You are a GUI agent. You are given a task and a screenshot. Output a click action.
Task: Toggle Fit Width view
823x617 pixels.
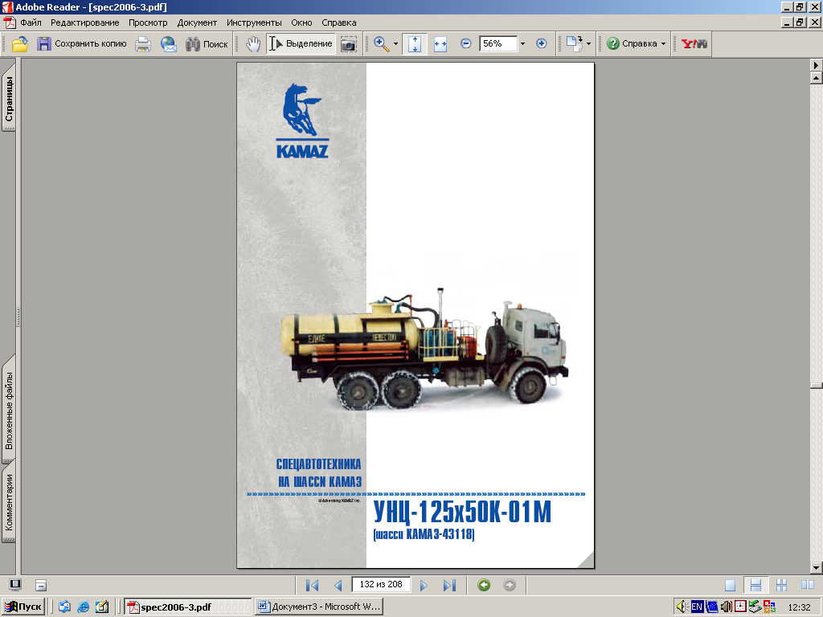pos(440,44)
